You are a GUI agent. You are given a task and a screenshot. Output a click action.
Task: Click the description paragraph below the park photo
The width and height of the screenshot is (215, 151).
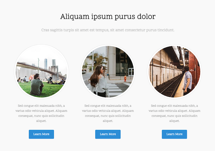tap(41, 113)
